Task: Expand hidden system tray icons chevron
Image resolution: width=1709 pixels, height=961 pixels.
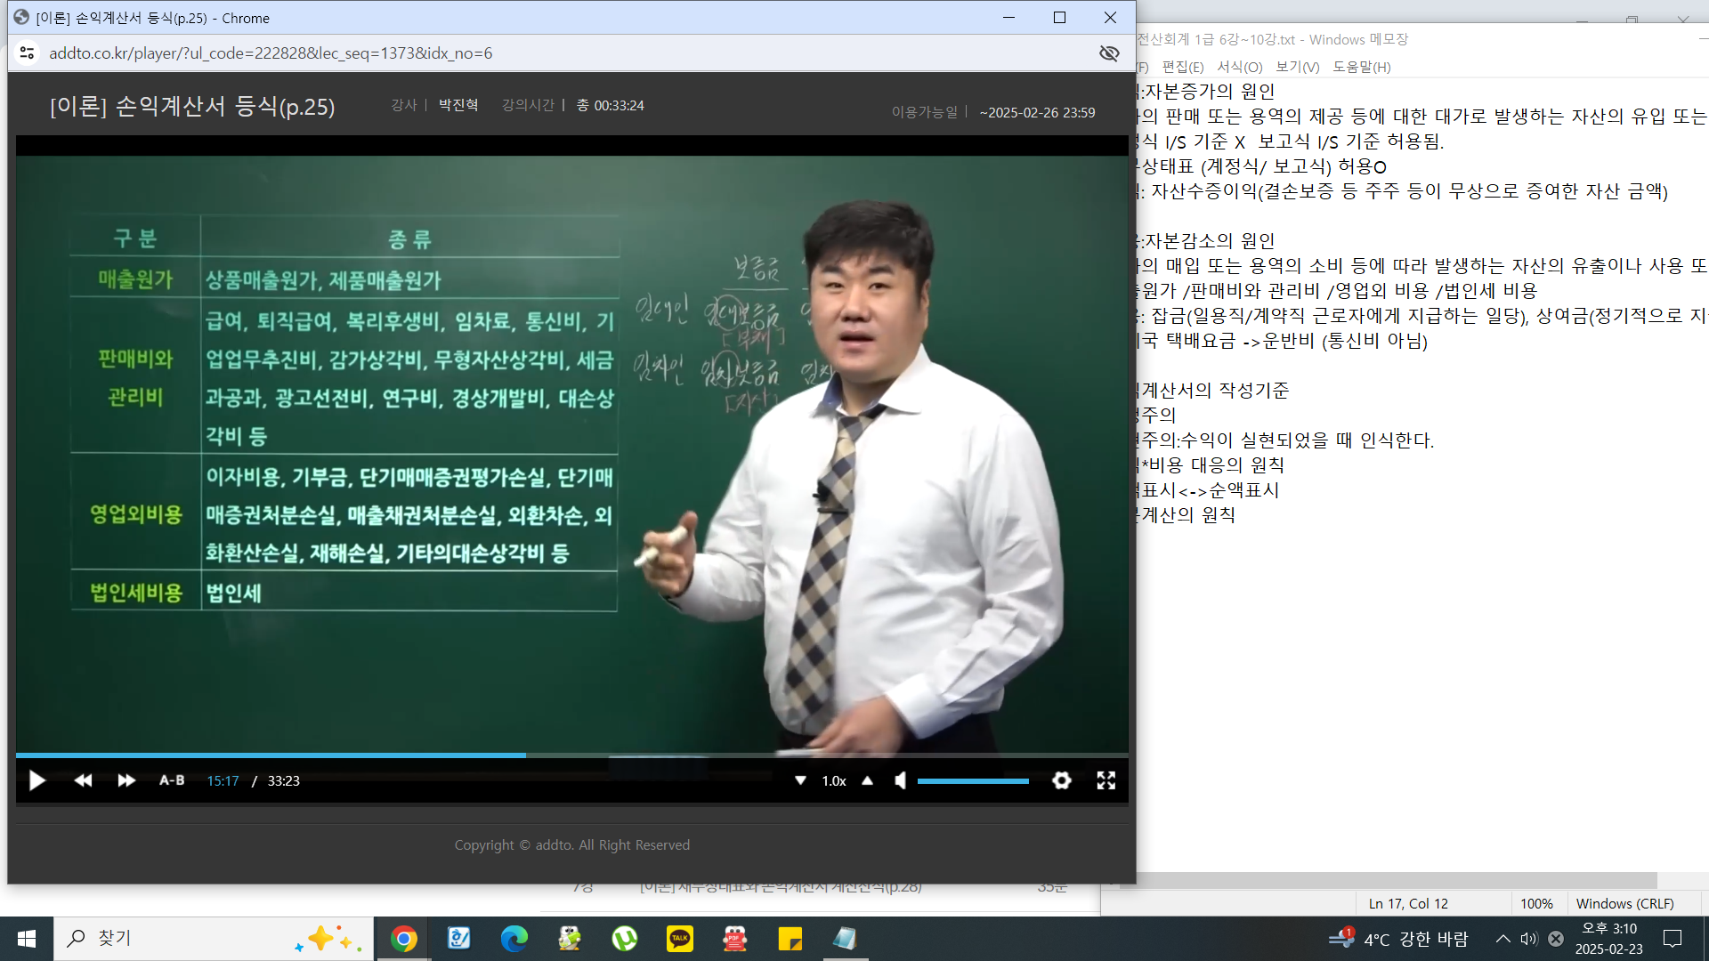Action: (x=1502, y=939)
